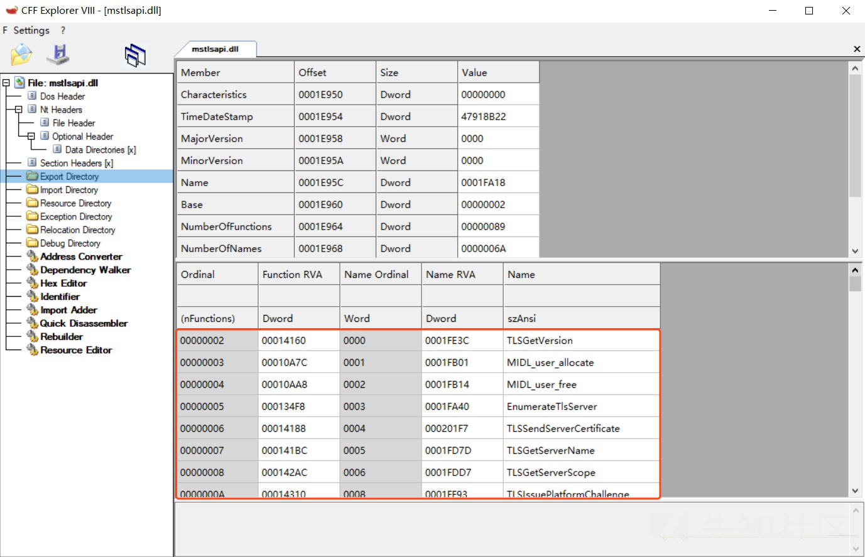
Task: Click the Hex Editor tool icon
Action: click(33, 283)
